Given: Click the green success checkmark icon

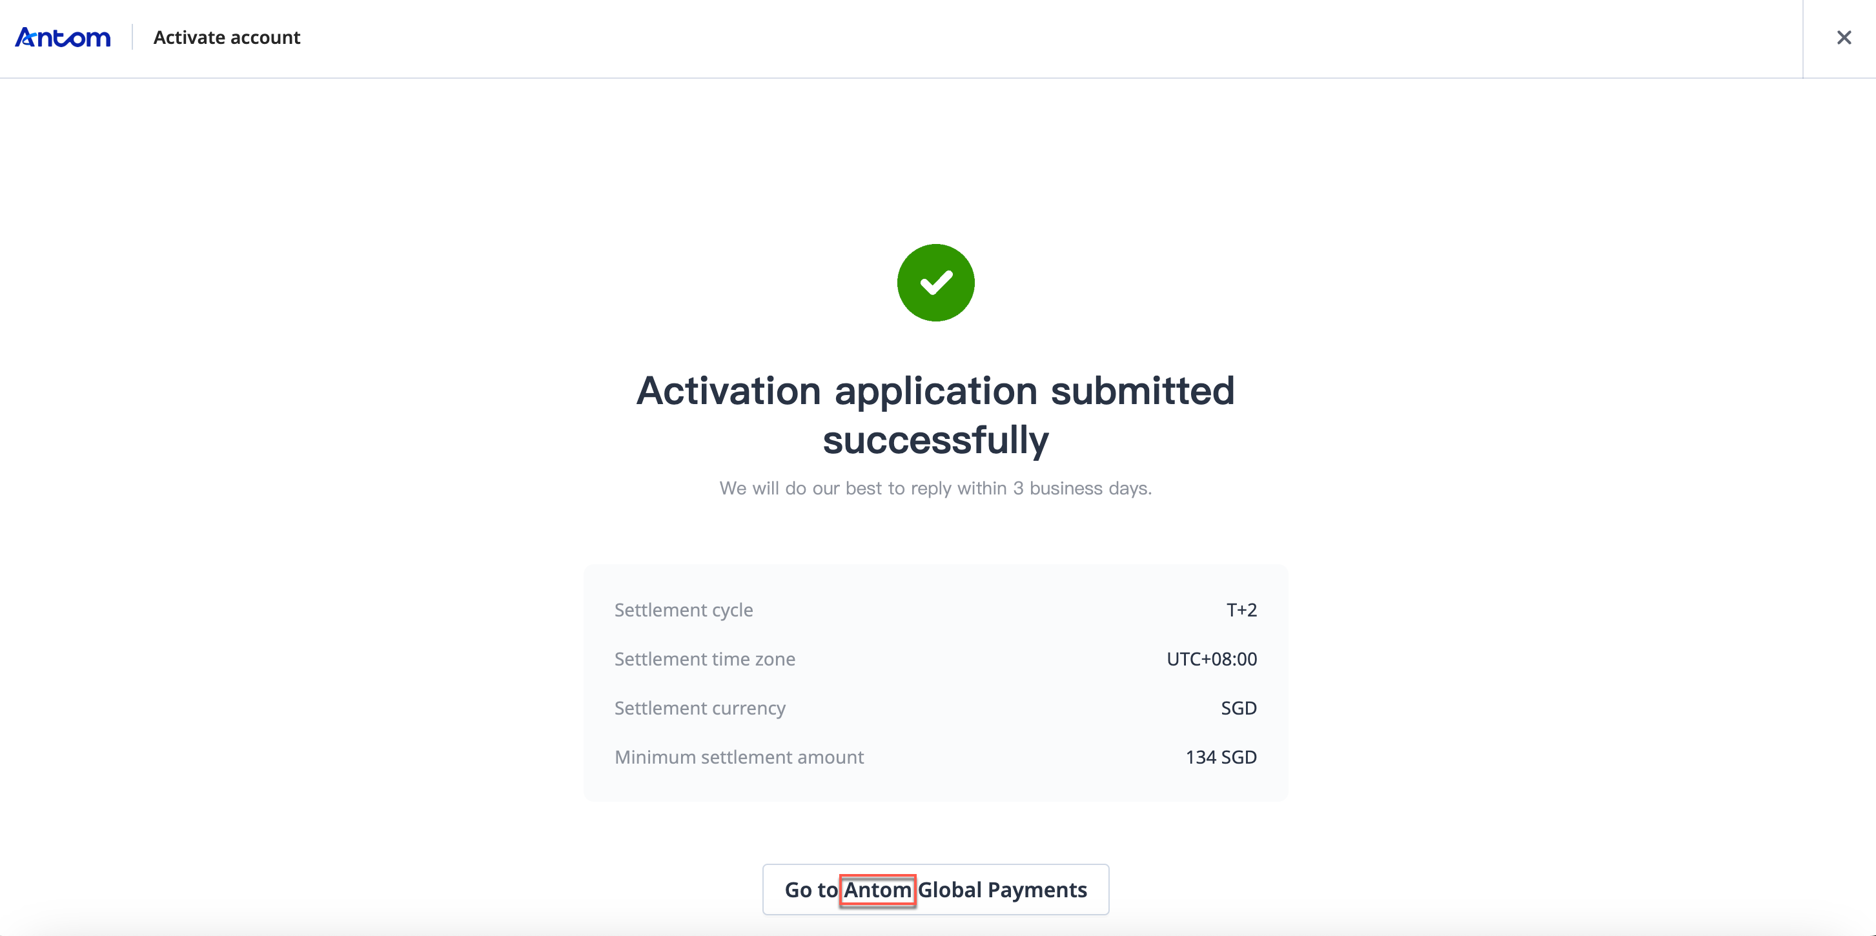Looking at the screenshot, I should pos(935,283).
